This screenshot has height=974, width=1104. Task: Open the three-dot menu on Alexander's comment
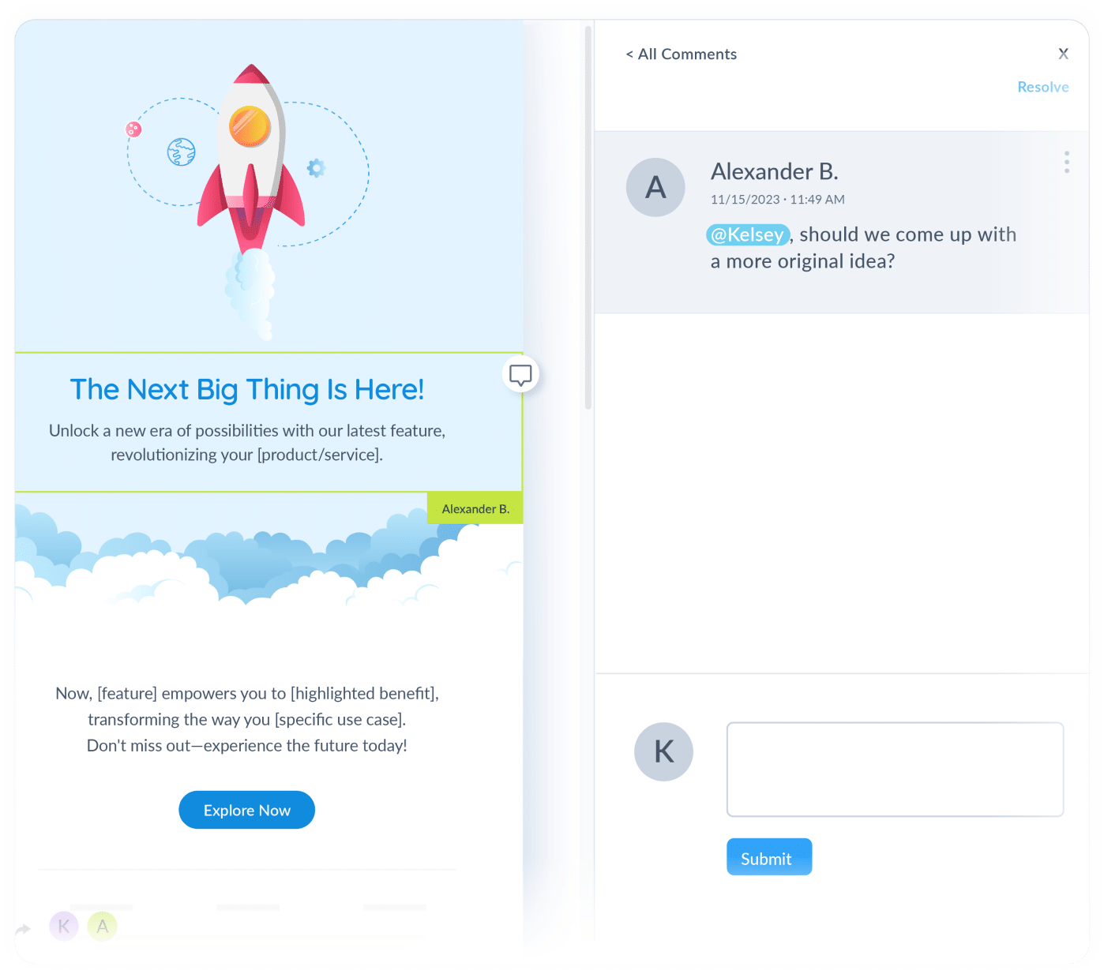tap(1066, 162)
